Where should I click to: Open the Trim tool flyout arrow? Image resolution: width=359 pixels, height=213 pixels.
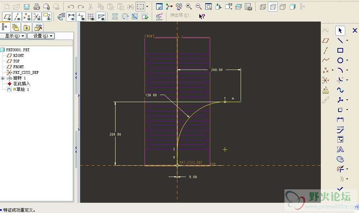pos(347,169)
